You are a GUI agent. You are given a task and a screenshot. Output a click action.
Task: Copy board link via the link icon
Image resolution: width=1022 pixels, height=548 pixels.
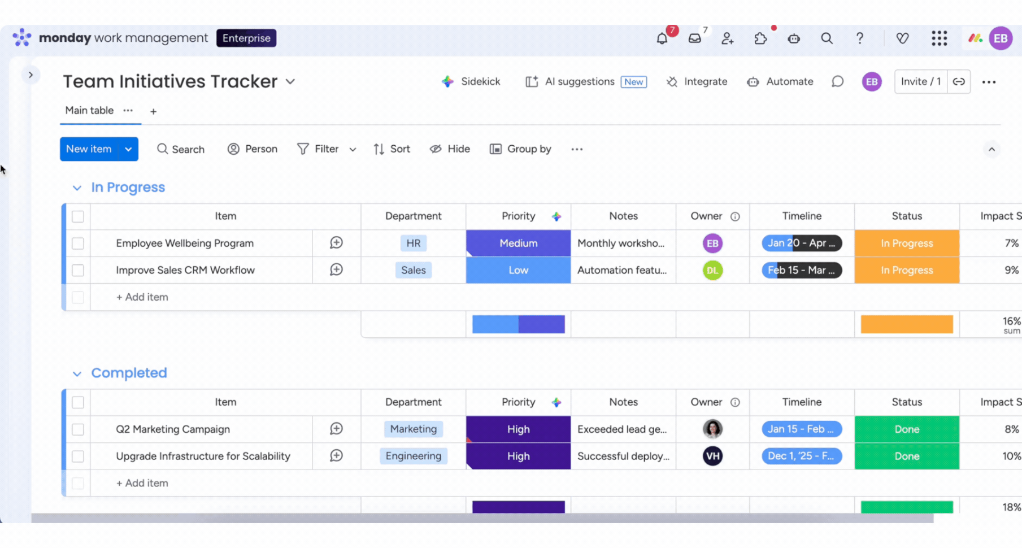[959, 82]
